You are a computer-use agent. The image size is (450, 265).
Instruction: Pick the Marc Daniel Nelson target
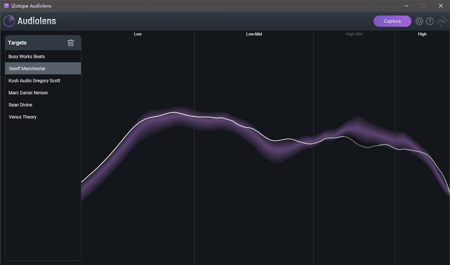[28, 93]
